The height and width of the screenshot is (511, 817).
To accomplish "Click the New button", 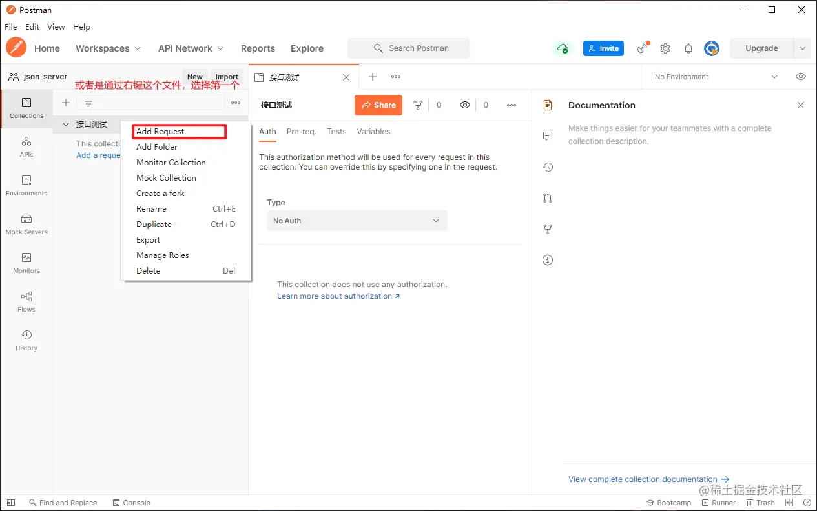I will coord(194,77).
